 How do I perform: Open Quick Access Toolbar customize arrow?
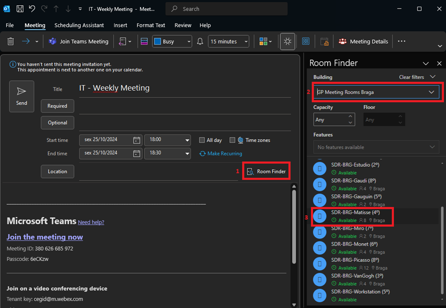tap(80, 9)
